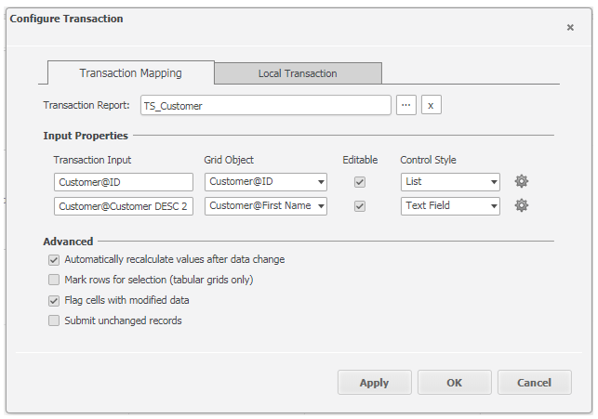The height and width of the screenshot is (419, 598).
Task: Uncheck Editable for Customer@ID row
Action: coord(360,182)
